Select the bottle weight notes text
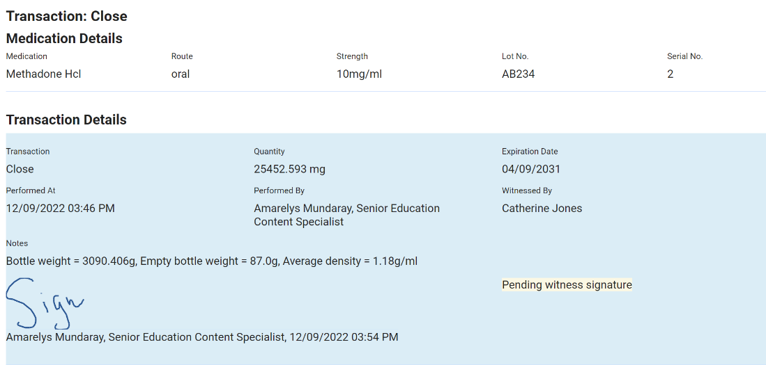Image resolution: width=766 pixels, height=365 pixels. pos(212,261)
